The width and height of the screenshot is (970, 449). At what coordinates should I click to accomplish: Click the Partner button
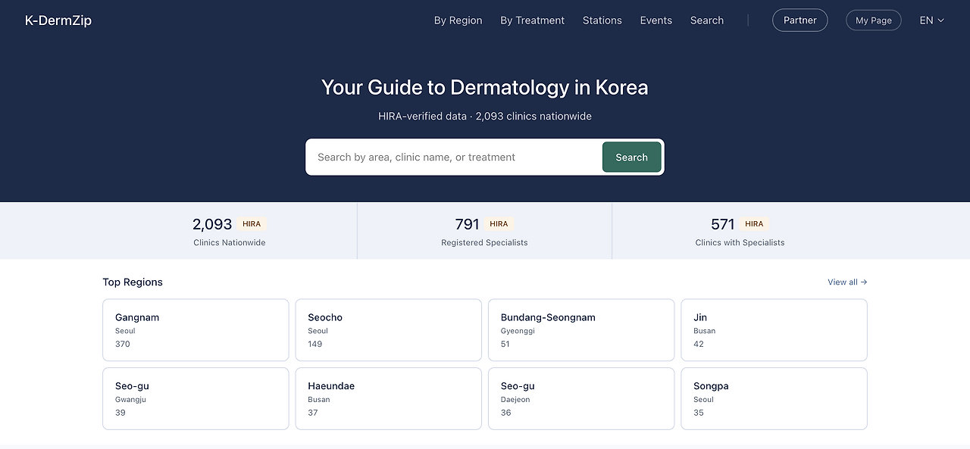coord(799,20)
